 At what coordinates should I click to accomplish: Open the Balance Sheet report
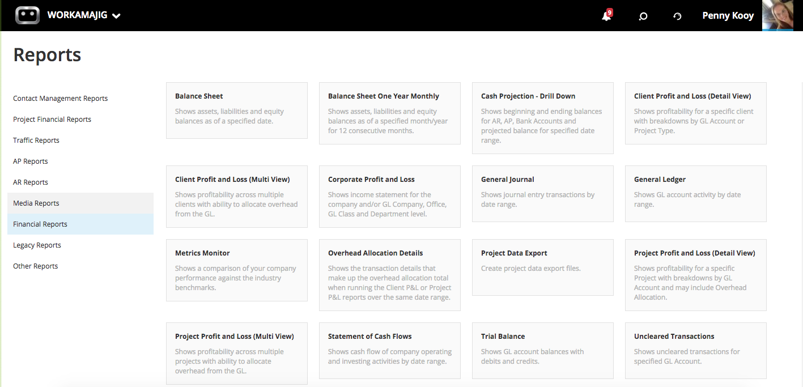pos(236,110)
